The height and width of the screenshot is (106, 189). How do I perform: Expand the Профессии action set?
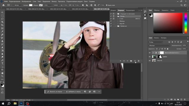point(116,26)
